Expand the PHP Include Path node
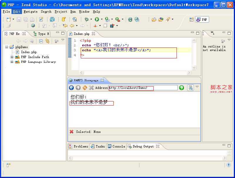 (12, 57)
